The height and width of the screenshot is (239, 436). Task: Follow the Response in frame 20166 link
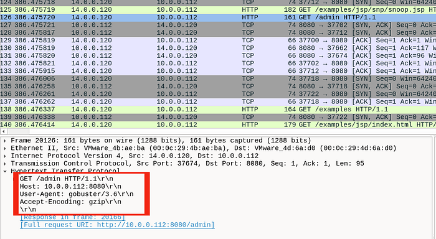coord(72,217)
